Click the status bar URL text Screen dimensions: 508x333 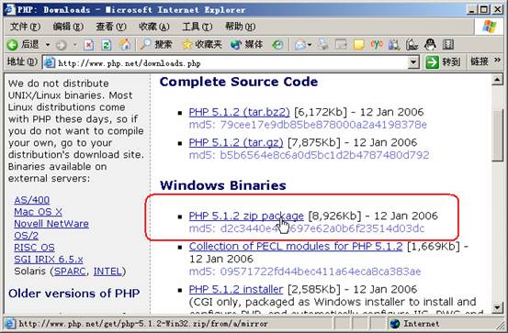coord(143,324)
